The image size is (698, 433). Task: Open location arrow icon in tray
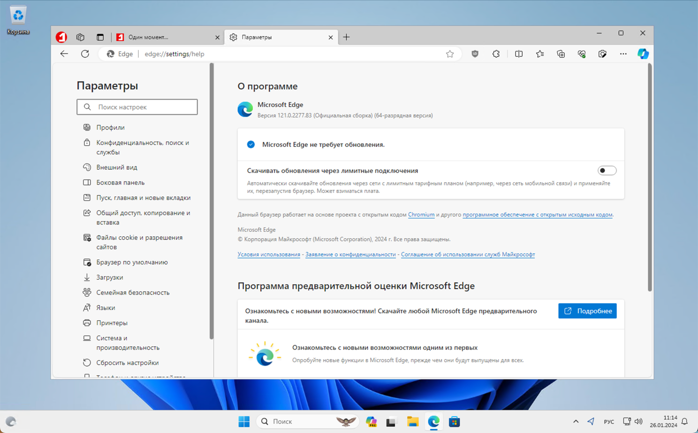tap(591, 422)
